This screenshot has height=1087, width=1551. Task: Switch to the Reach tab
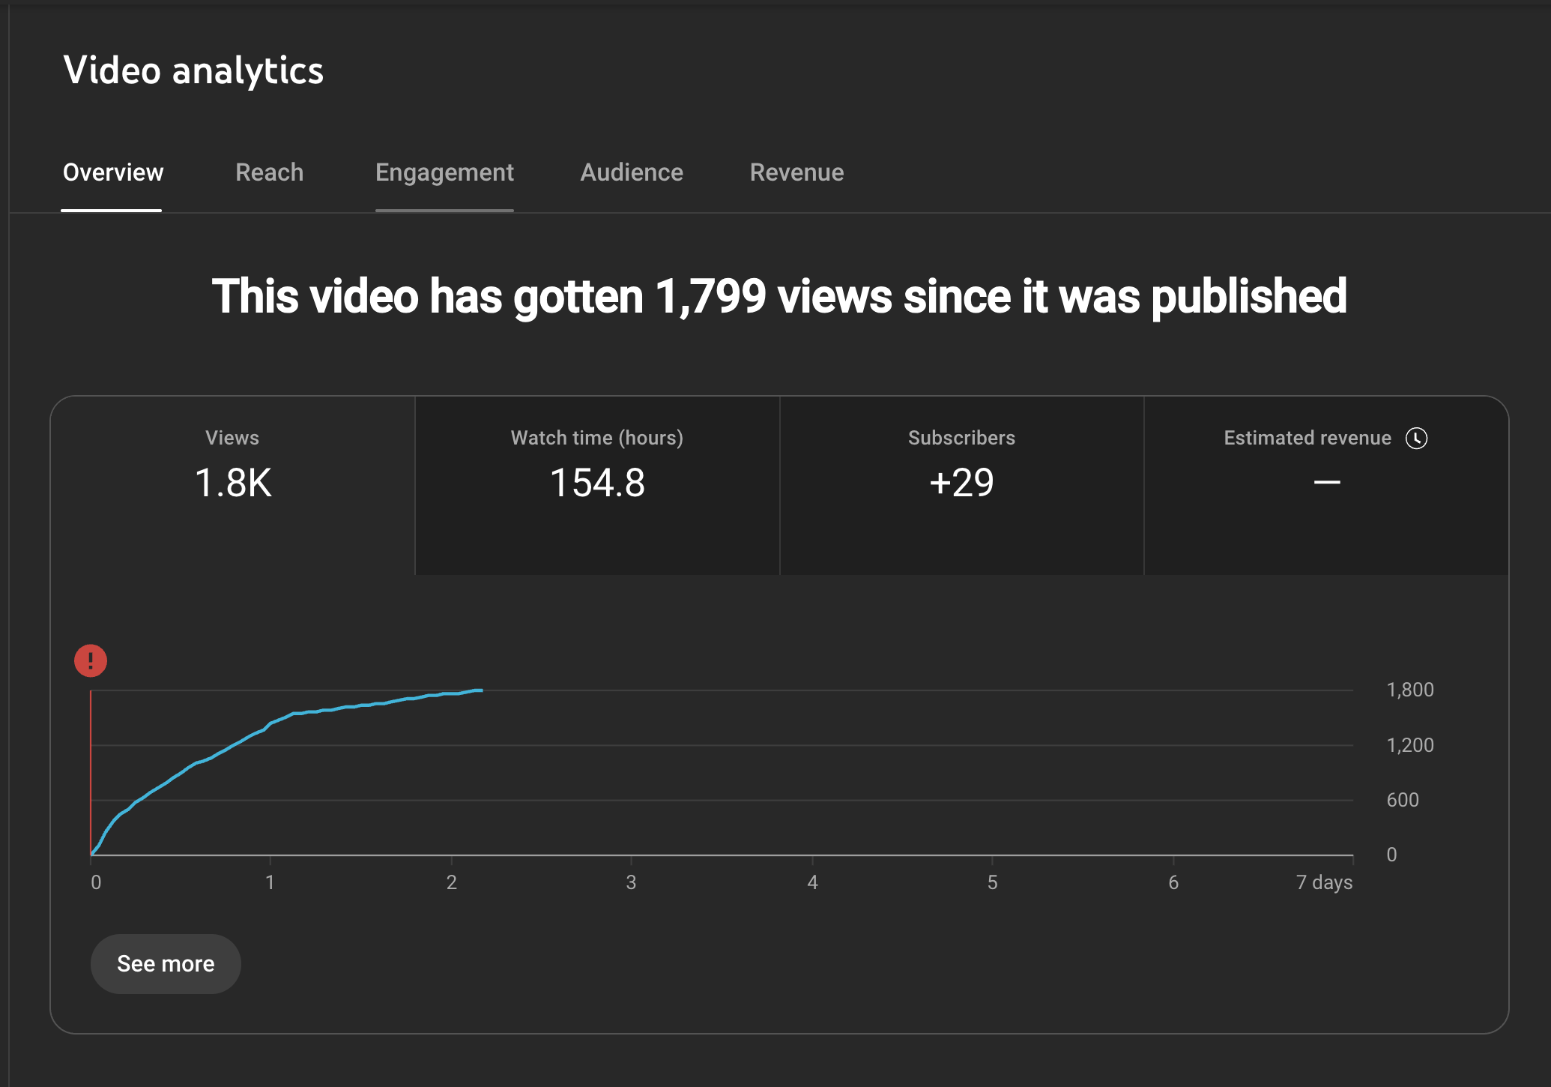269,172
